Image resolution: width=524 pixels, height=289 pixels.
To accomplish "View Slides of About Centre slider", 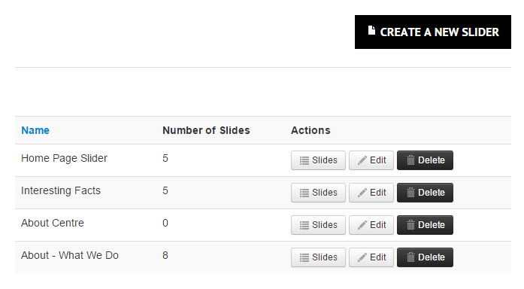I will tap(318, 225).
